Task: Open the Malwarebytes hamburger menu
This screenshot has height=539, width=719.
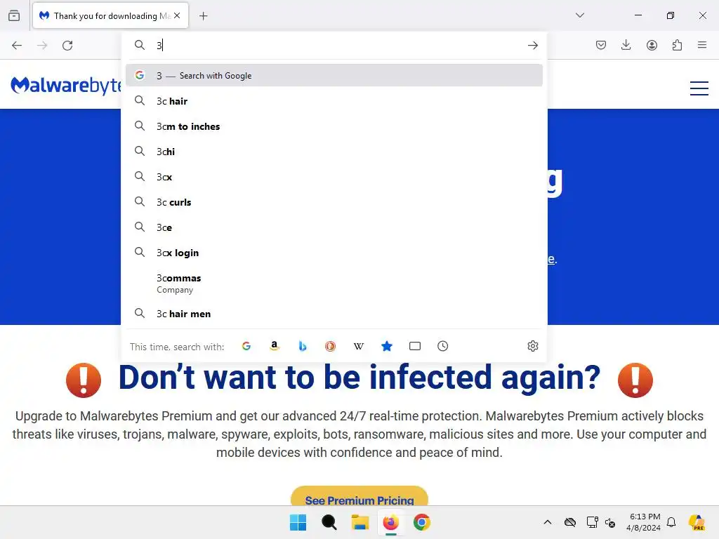Action: click(x=699, y=88)
